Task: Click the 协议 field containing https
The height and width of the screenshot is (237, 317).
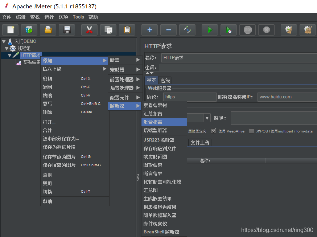Action: (190, 97)
